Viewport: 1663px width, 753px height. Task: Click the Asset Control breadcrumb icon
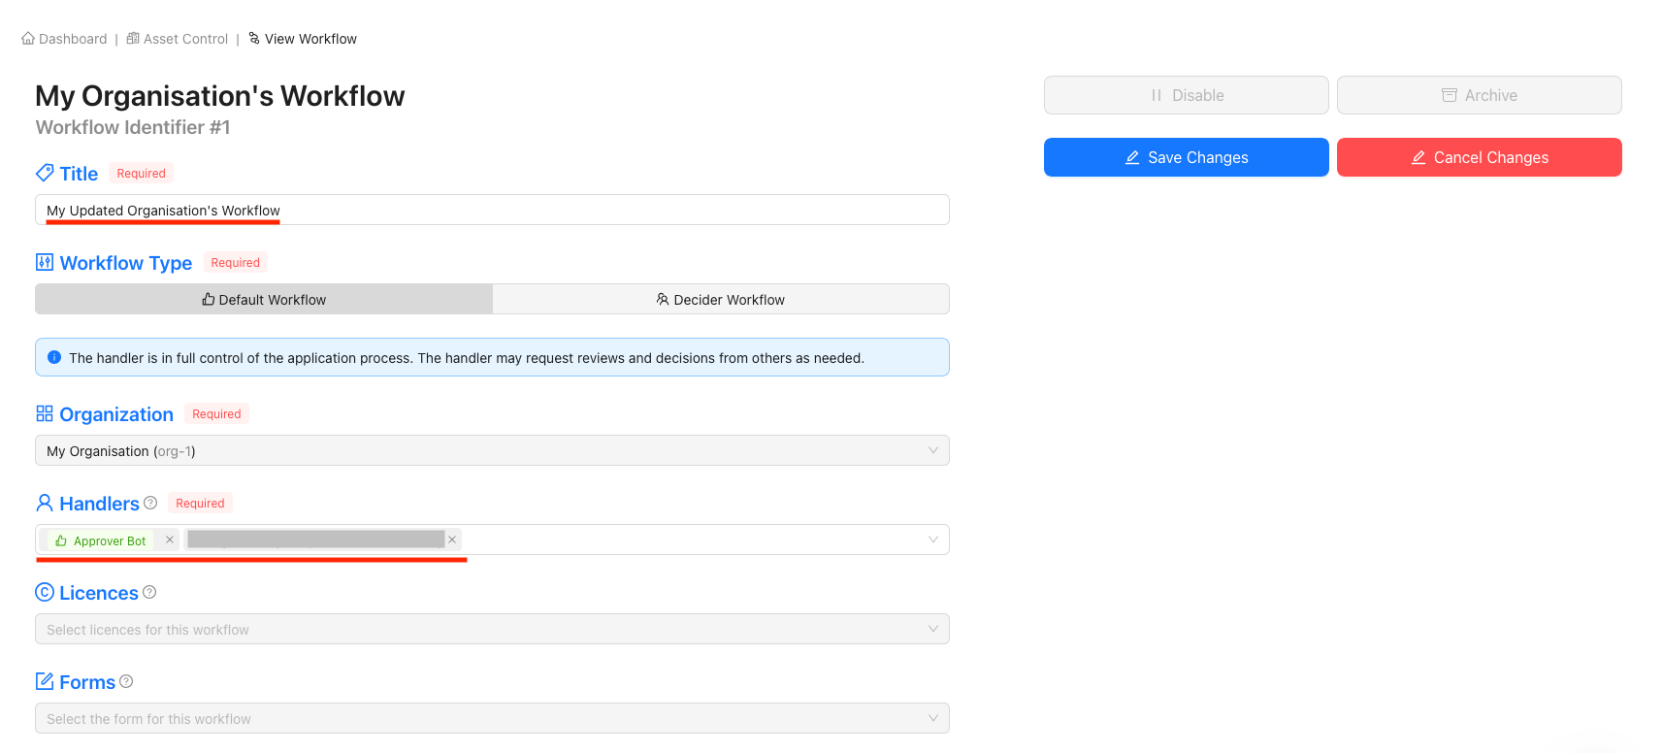(x=133, y=39)
